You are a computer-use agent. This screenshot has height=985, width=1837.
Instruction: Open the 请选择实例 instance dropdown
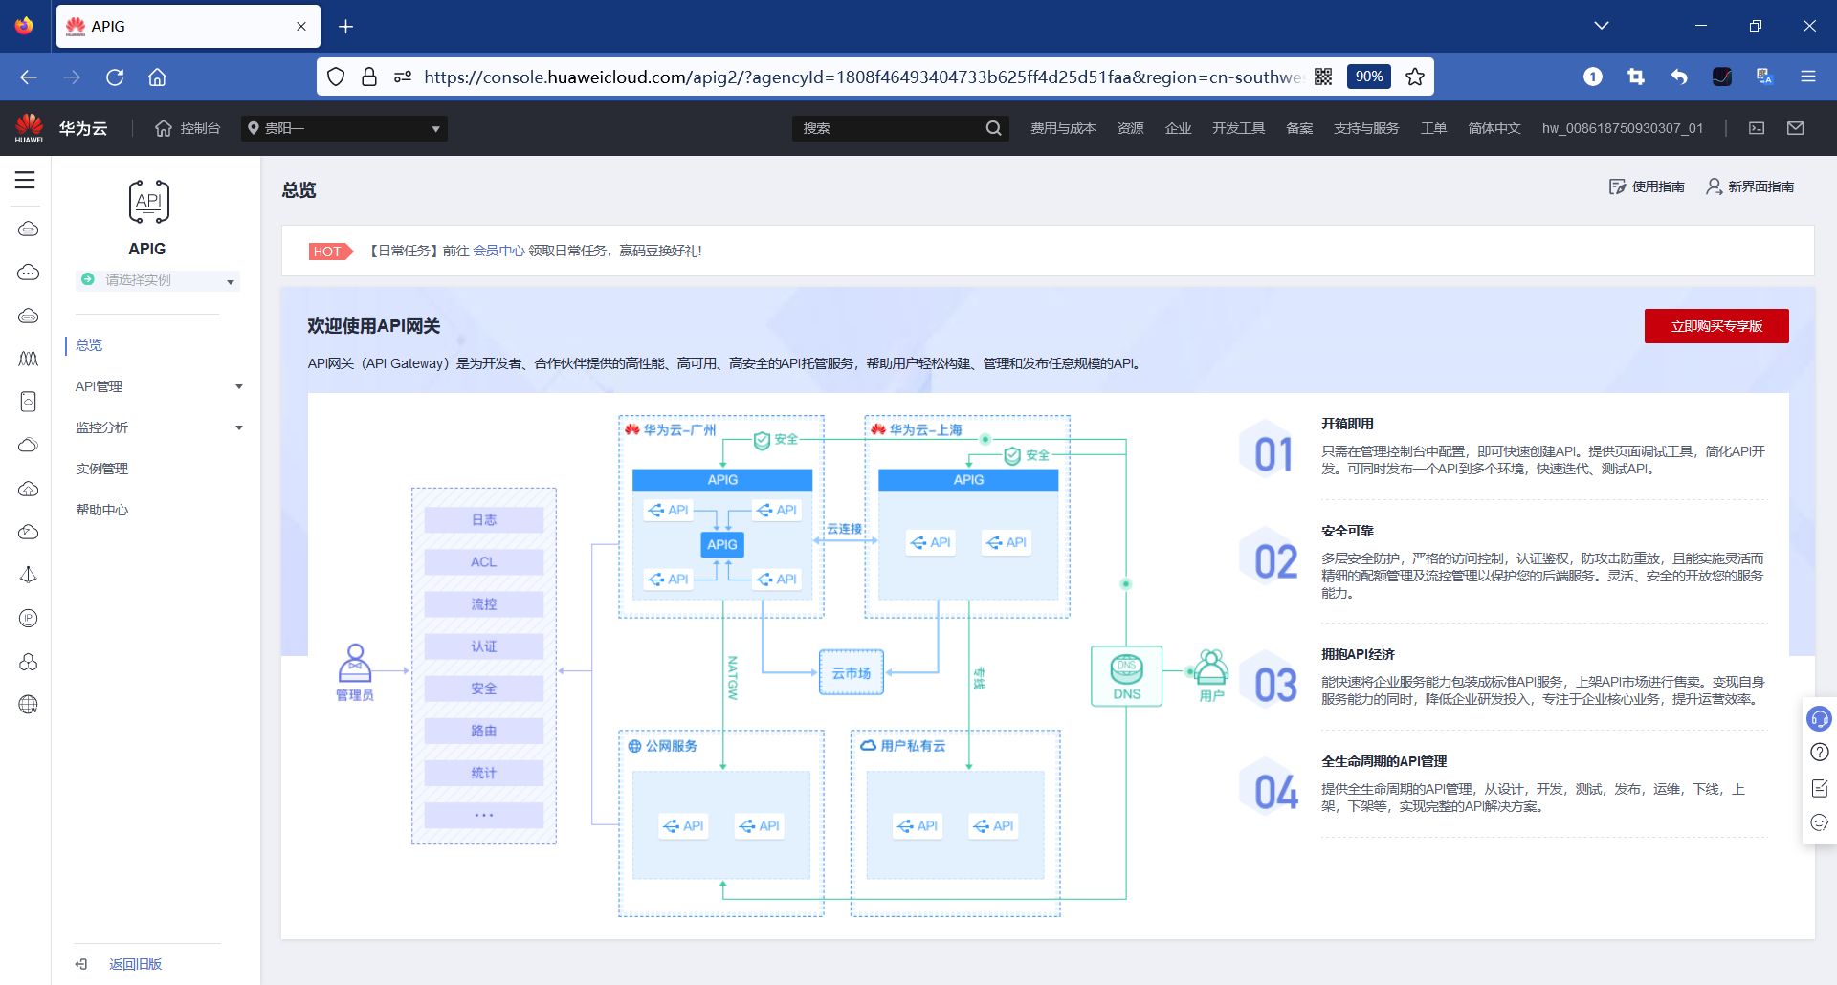[x=158, y=280]
